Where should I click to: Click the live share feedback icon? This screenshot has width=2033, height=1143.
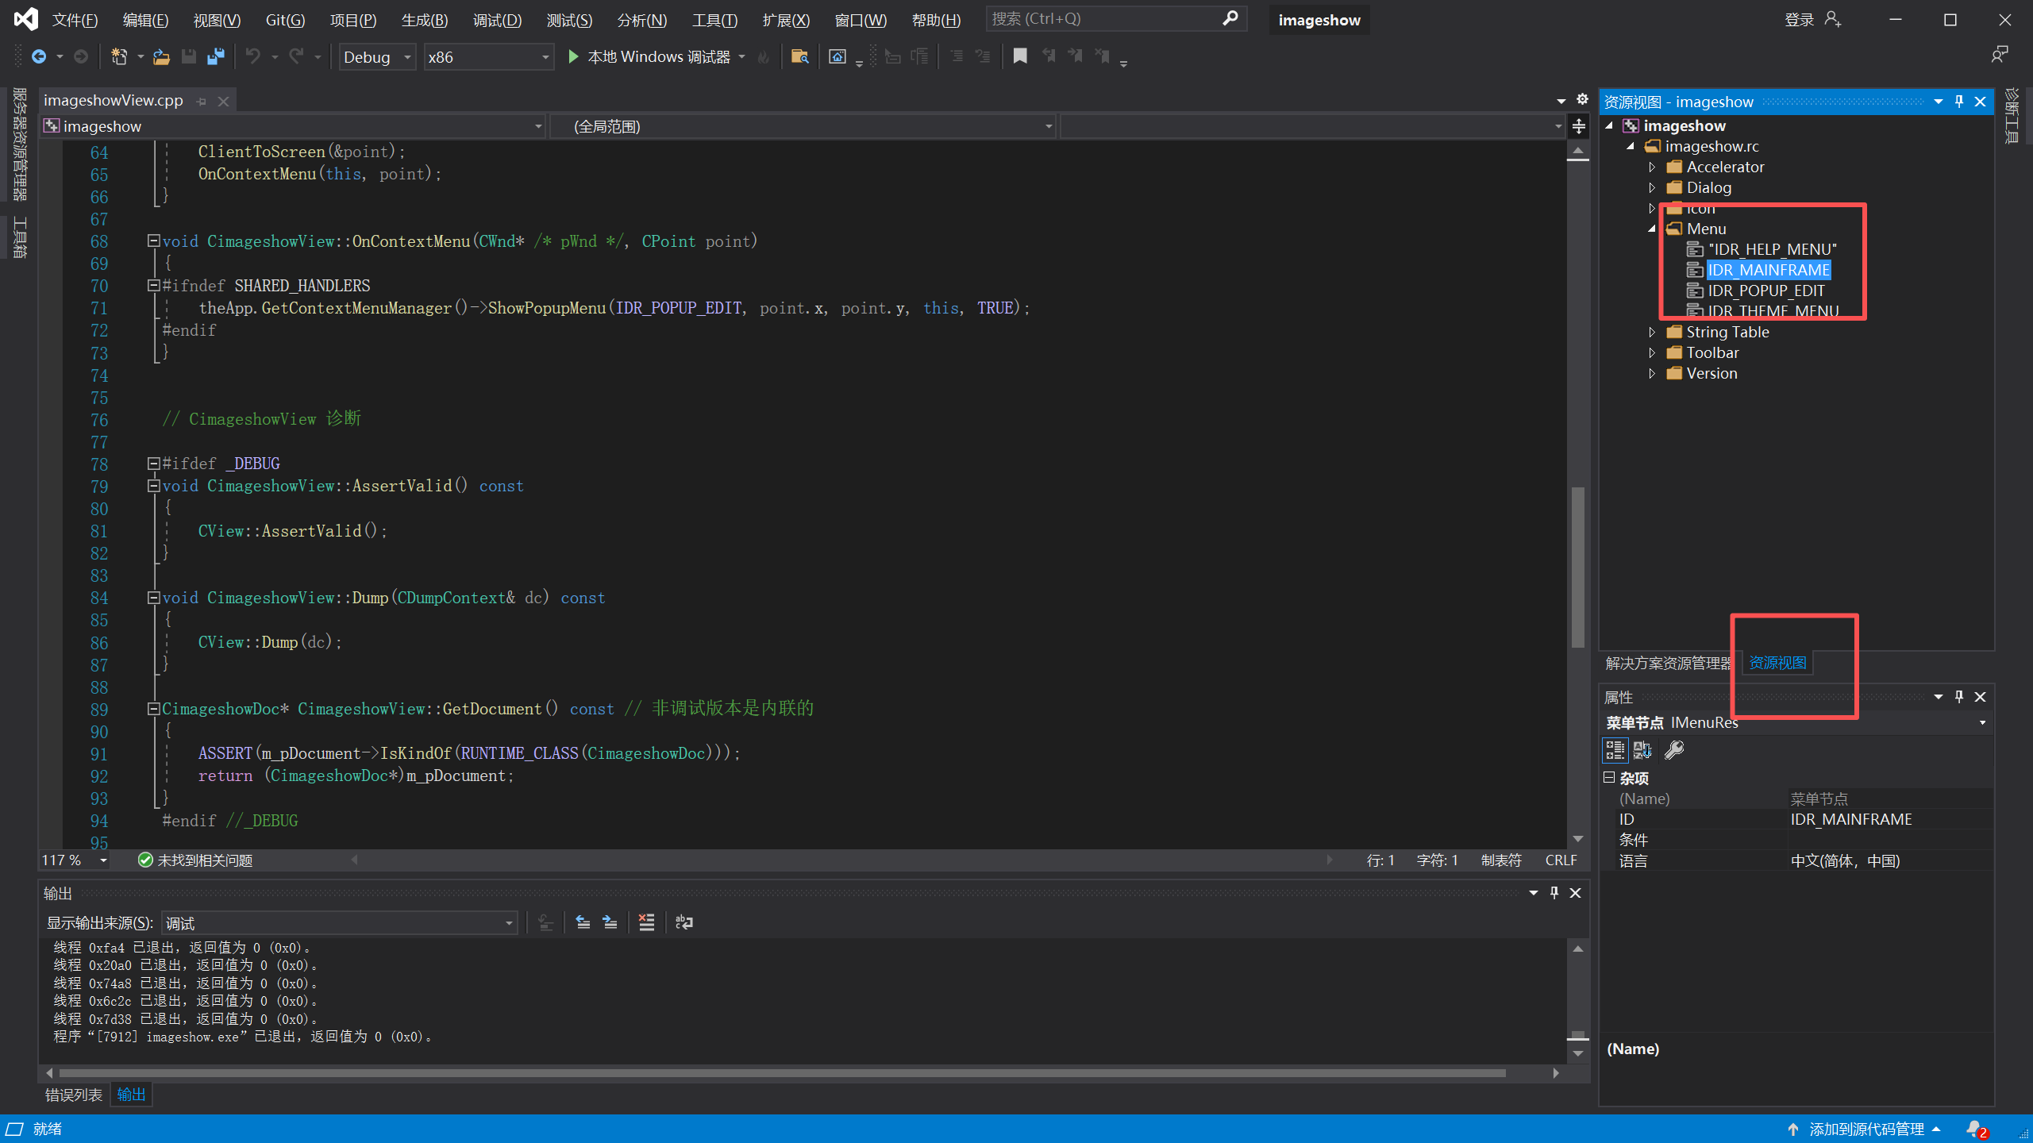2000,56
